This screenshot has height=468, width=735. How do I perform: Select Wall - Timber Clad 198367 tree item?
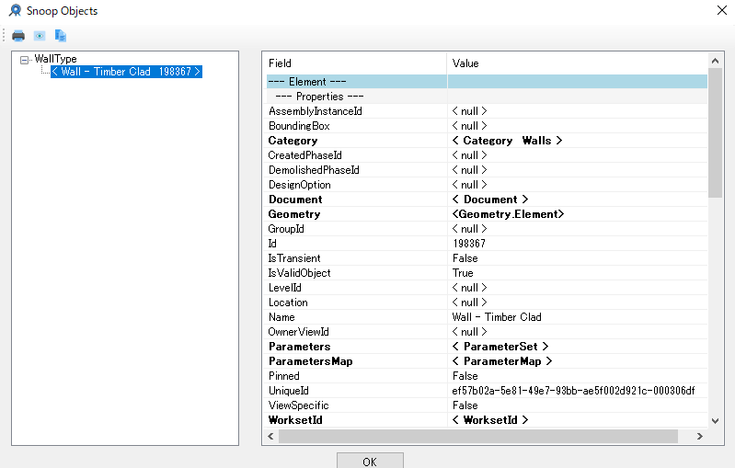(126, 72)
